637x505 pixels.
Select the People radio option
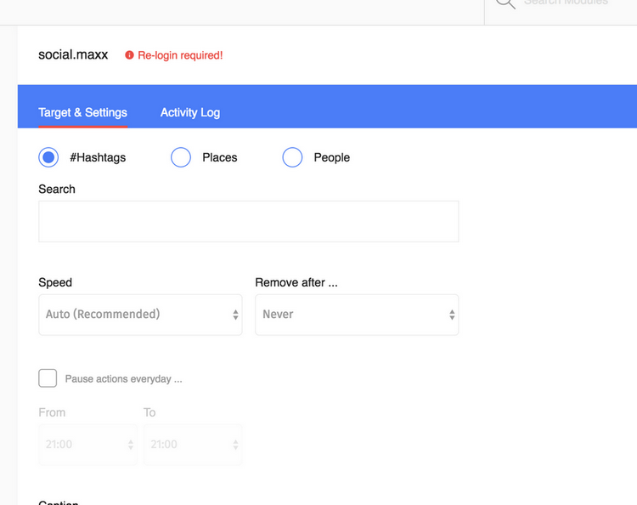292,157
